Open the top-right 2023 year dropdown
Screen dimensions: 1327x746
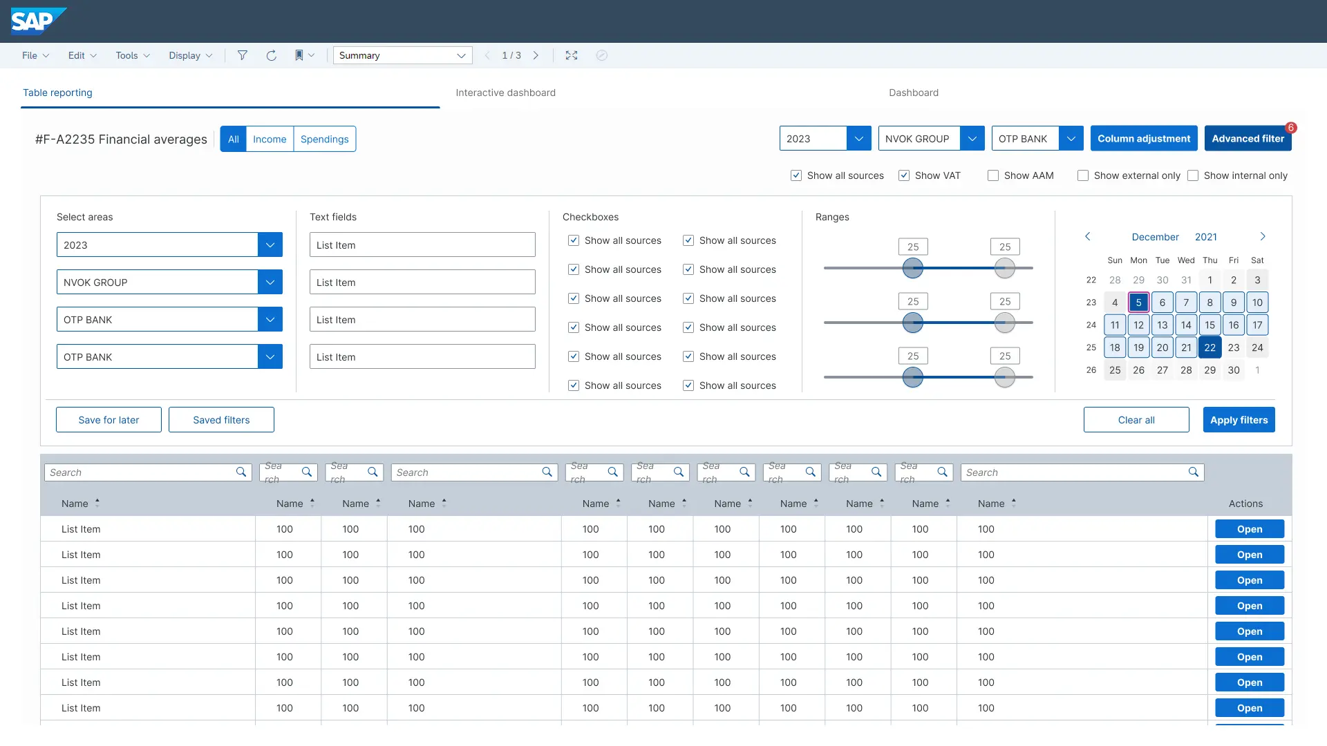tap(858, 139)
